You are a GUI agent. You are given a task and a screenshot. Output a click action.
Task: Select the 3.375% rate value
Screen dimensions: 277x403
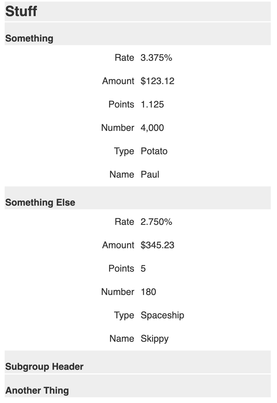click(x=156, y=58)
